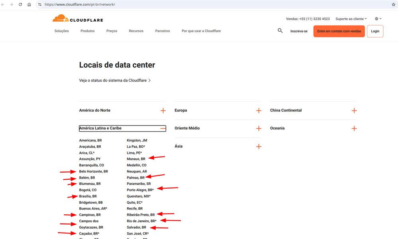Open Veja o status do sistema link
This screenshot has height=239, width=398.
point(115,80)
